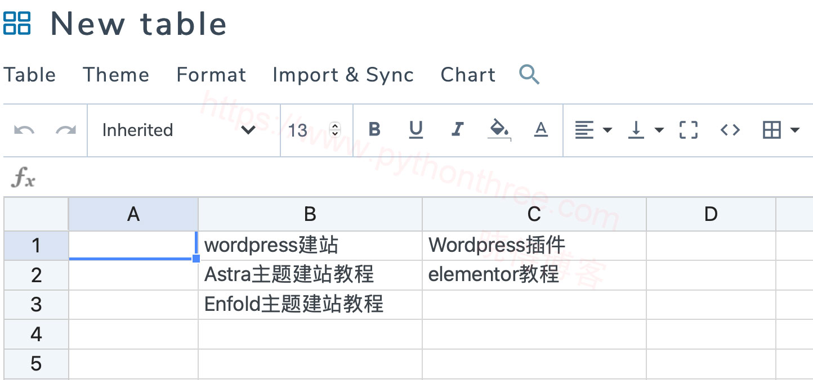Screen dimensions: 813x380
Task: Open the Inherited font family dropdown
Action: click(x=184, y=130)
